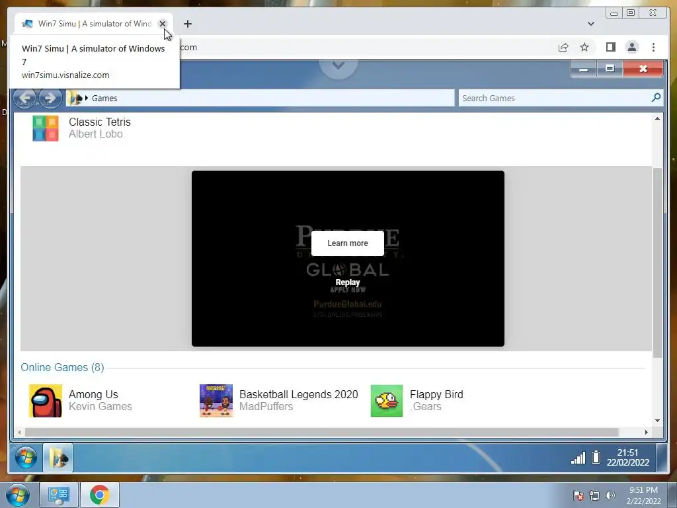
Task: Click the Games breadcrumb label
Action: tap(104, 99)
